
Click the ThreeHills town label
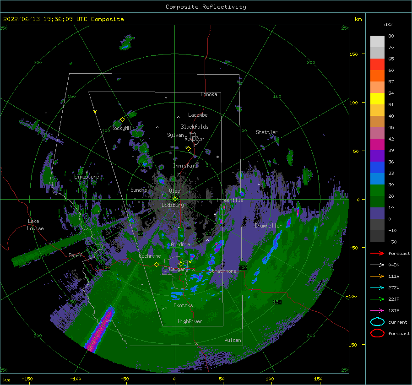click(229, 200)
